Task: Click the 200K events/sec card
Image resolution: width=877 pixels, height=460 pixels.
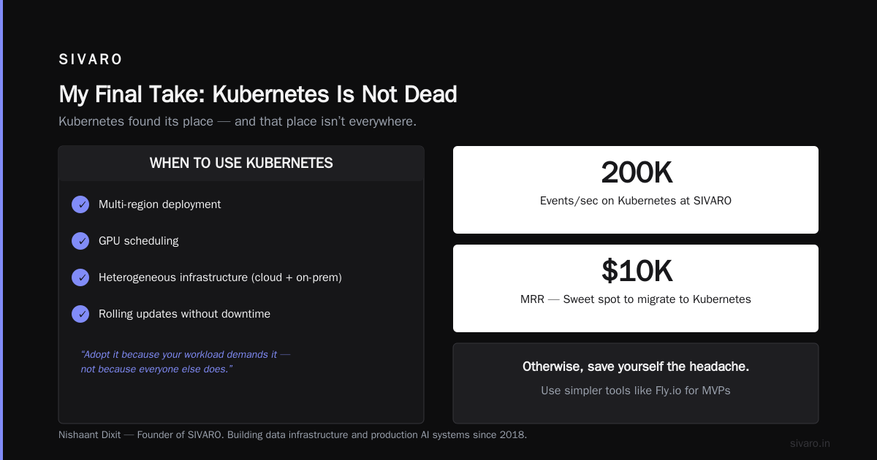Action: point(636,190)
